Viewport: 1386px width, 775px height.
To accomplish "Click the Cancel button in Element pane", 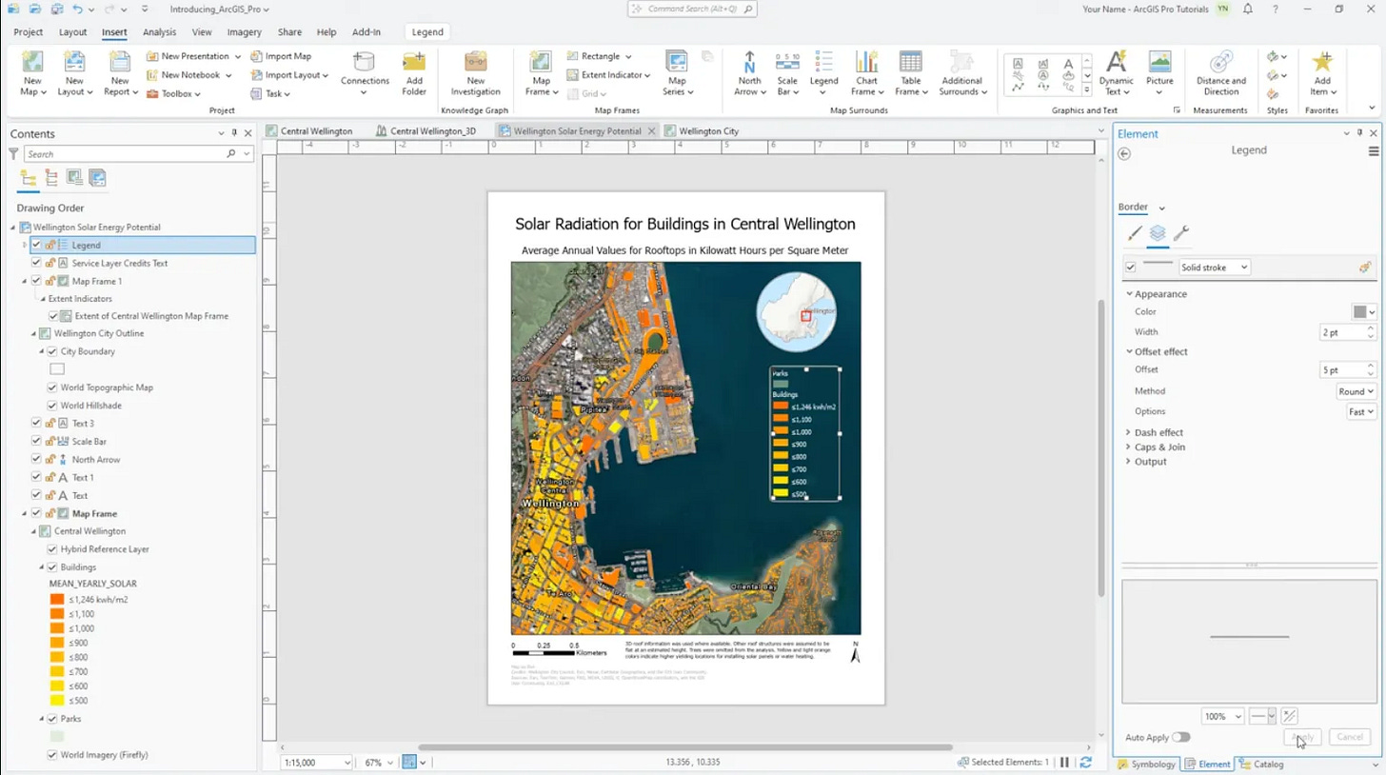I will pyautogui.click(x=1350, y=737).
